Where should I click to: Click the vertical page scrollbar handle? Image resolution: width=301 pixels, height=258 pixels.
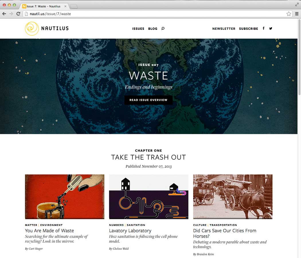click(299, 57)
